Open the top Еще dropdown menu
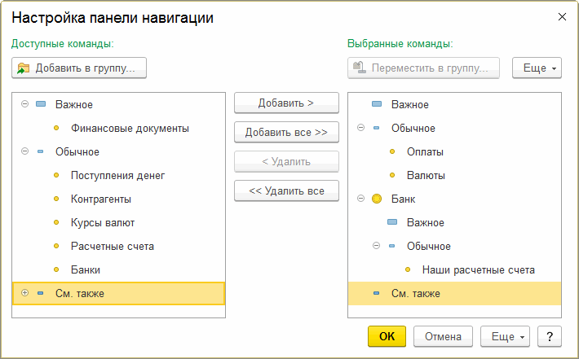 pos(536,68)
